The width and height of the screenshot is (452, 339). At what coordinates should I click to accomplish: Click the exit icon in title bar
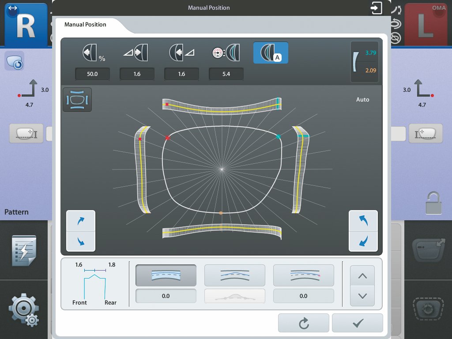376,8
